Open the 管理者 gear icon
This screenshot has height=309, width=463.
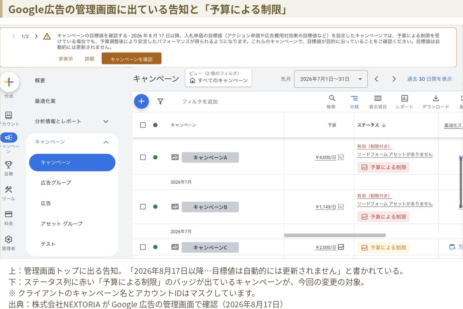[x=9, y=239]
